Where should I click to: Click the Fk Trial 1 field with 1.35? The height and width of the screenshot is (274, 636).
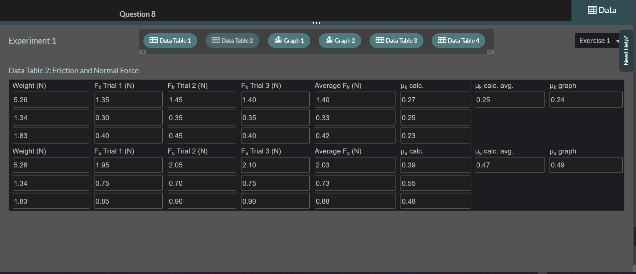128,100
